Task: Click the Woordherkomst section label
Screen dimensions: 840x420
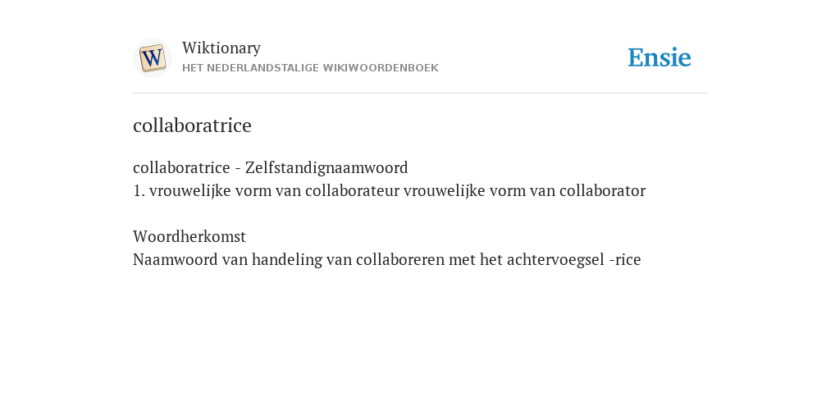Action: (x=189, y=236)
